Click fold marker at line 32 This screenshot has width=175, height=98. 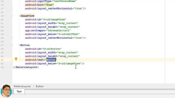click(x=12, y=63)
